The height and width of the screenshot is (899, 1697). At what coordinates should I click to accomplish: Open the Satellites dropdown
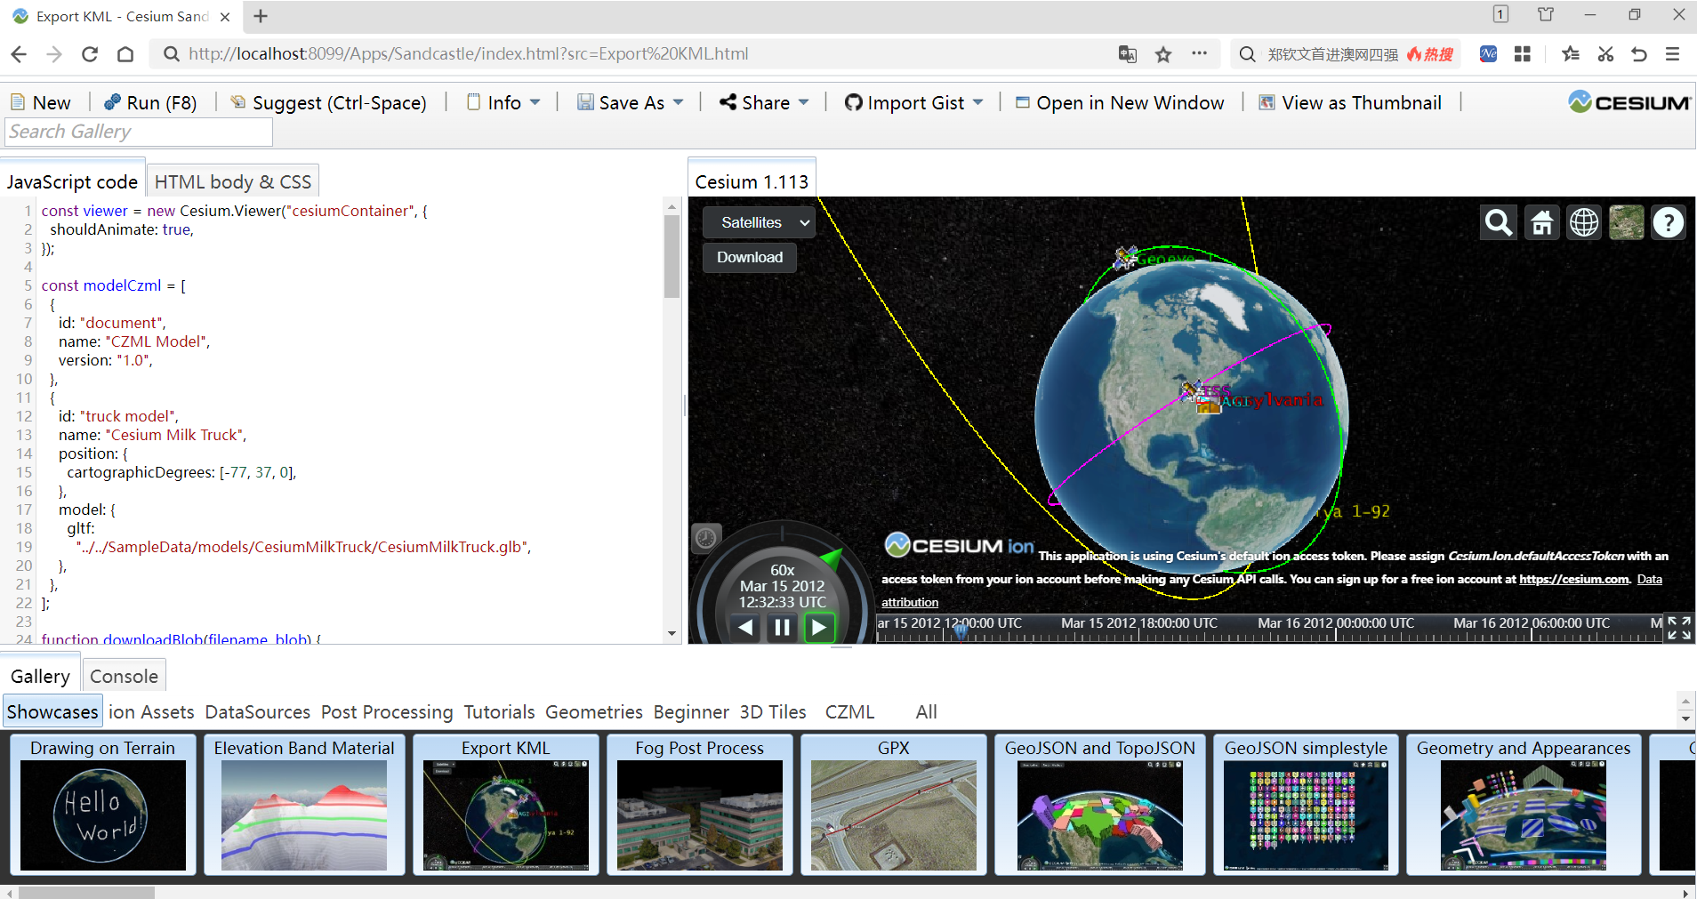pos(760,222)
